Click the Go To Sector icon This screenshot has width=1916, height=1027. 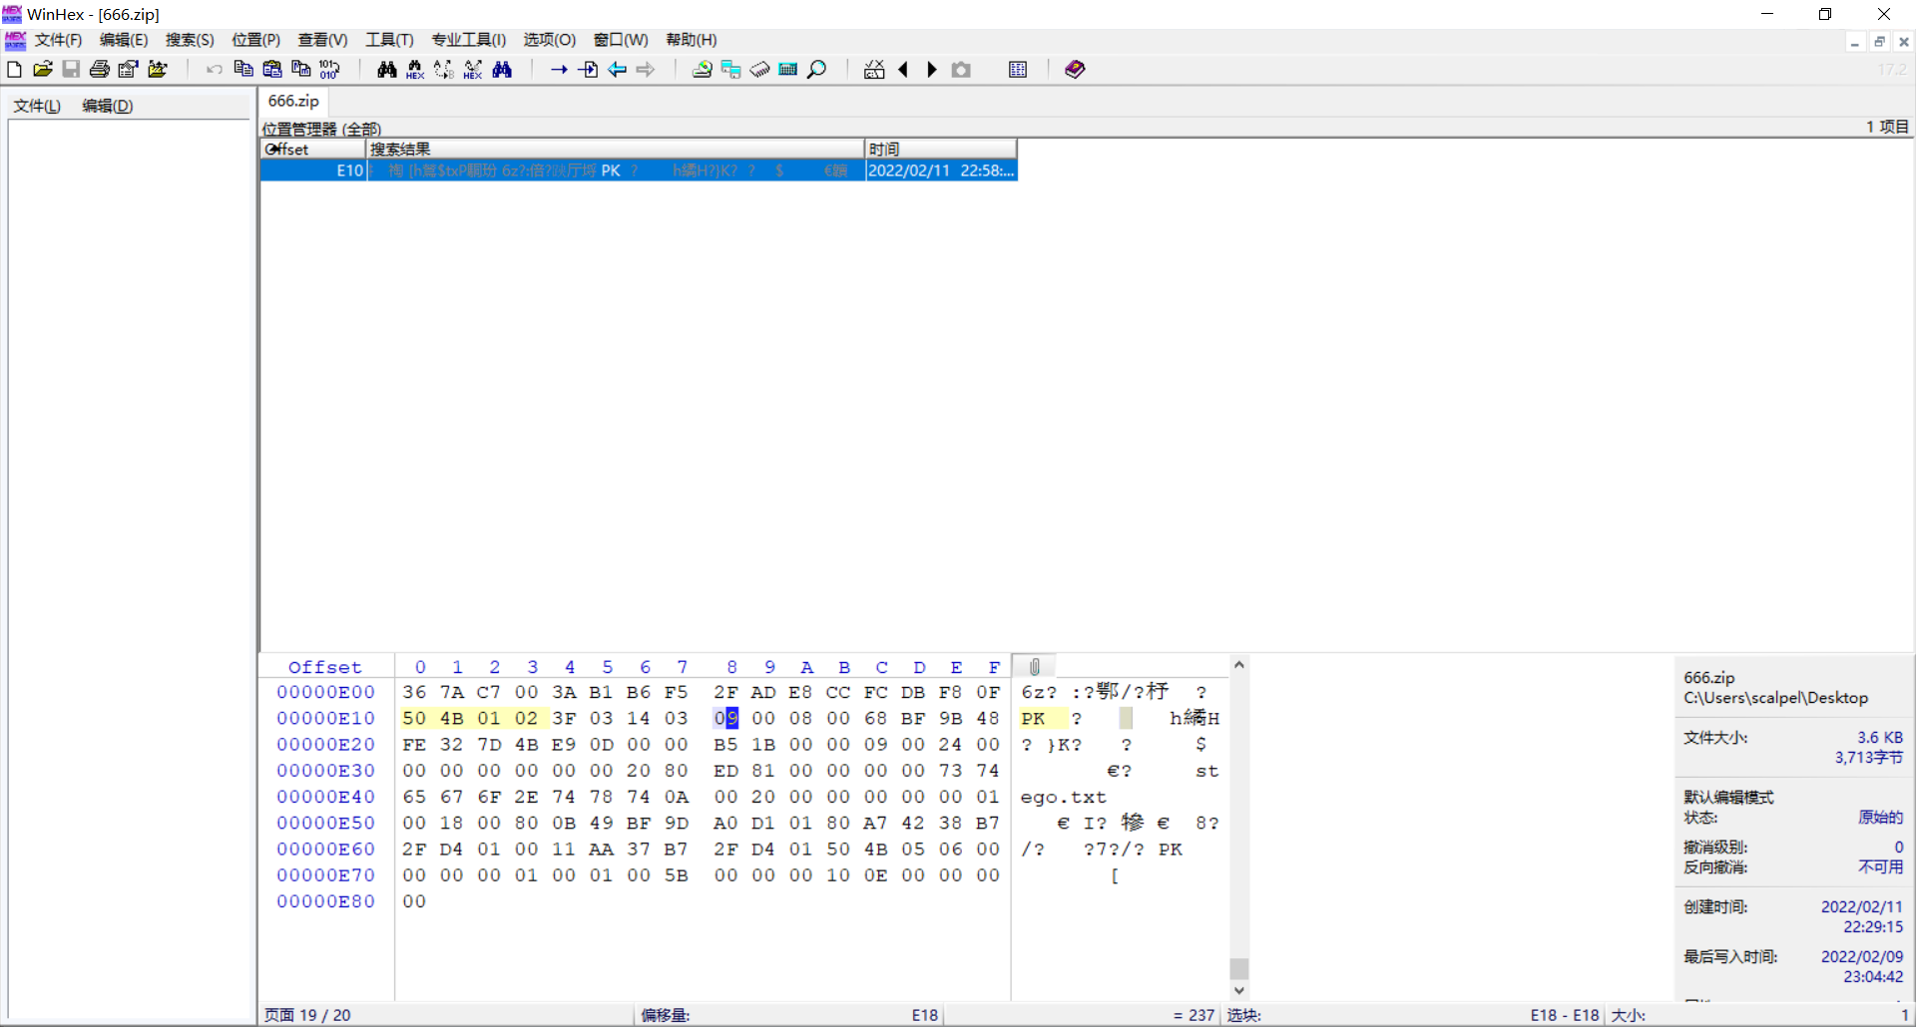(x=588, y=69)
